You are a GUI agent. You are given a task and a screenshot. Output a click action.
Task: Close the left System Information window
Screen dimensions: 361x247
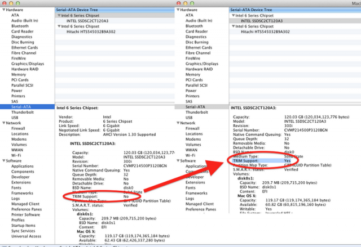coord(4,3)
